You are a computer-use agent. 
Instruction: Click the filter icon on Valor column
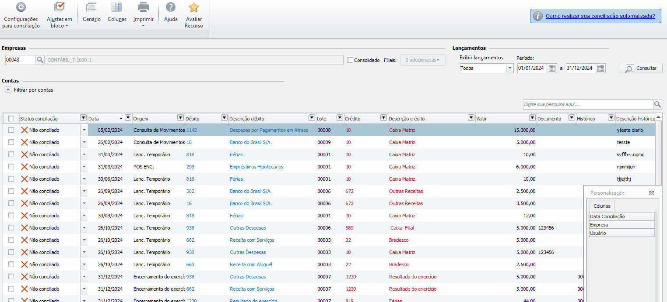click(532, 118)
